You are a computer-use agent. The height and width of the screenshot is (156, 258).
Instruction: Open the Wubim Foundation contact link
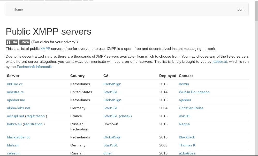(194, 92)
